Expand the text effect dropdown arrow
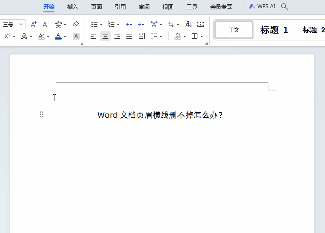The width and height of the screenshot is (325, 233). [x=31, y=37]
